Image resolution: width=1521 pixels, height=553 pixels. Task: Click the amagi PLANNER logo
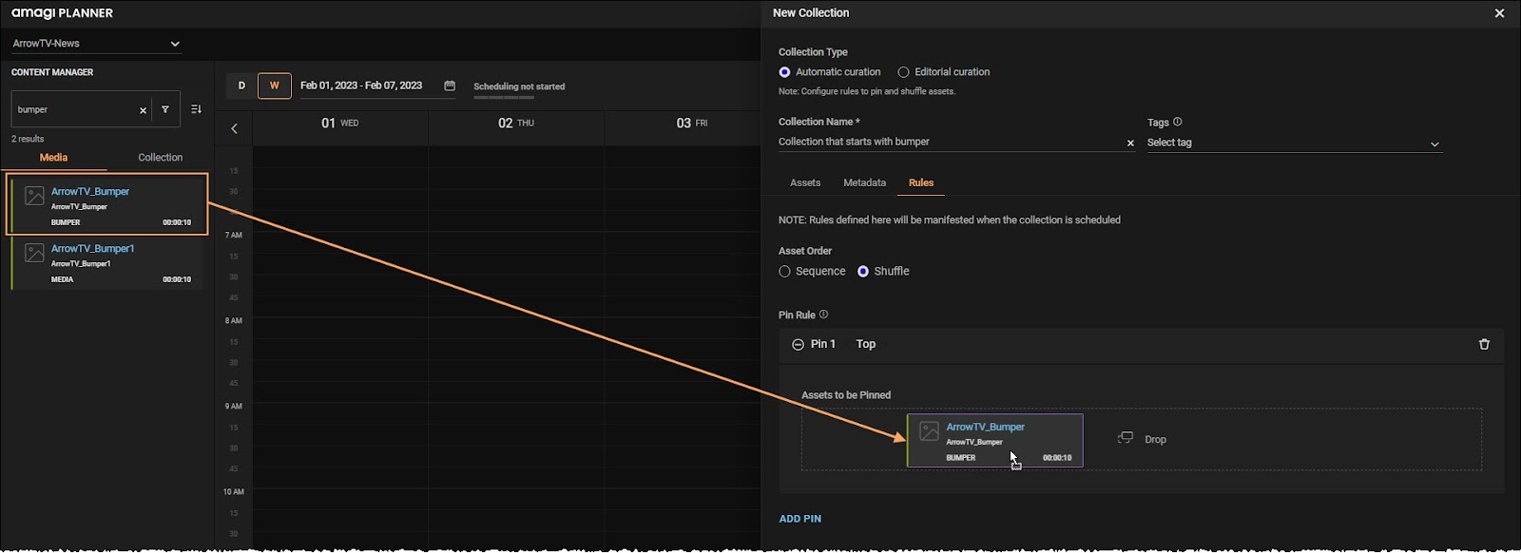pos(62,13)
